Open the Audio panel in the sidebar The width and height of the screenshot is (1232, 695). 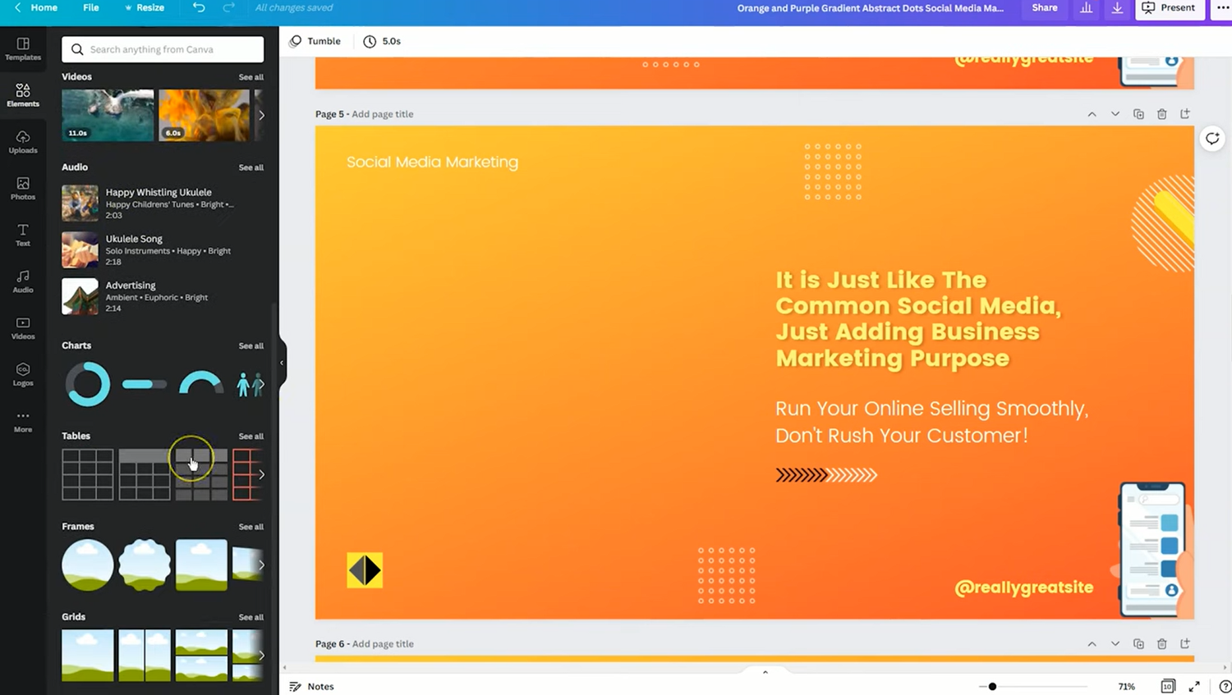[x=22, y=281]
